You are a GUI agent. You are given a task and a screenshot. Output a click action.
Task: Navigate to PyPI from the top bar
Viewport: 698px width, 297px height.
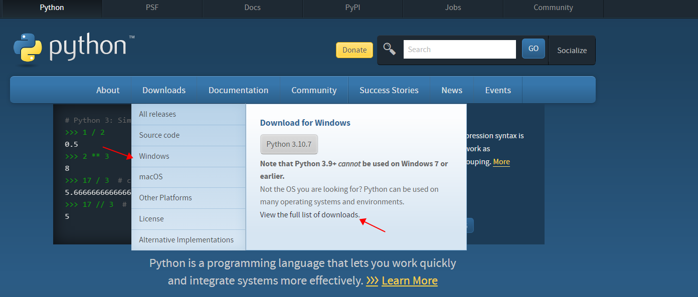point(353,8)
